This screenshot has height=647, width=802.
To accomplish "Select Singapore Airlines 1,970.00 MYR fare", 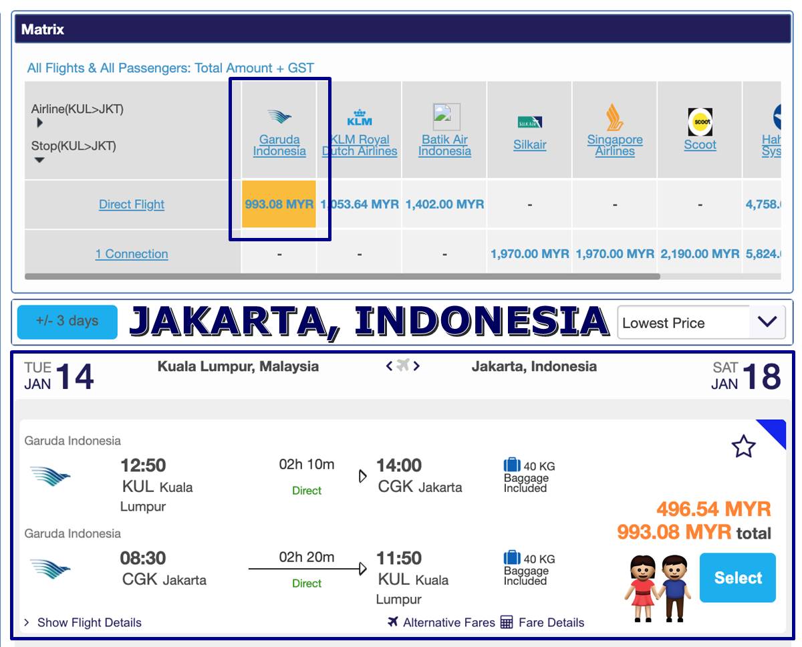I will point(615,254).
